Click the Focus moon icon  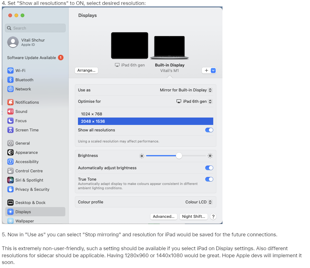tap(10, 121)
